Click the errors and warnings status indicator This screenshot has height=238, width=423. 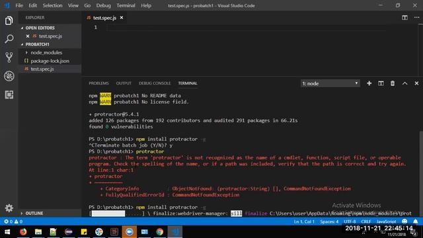click(13, 221)
